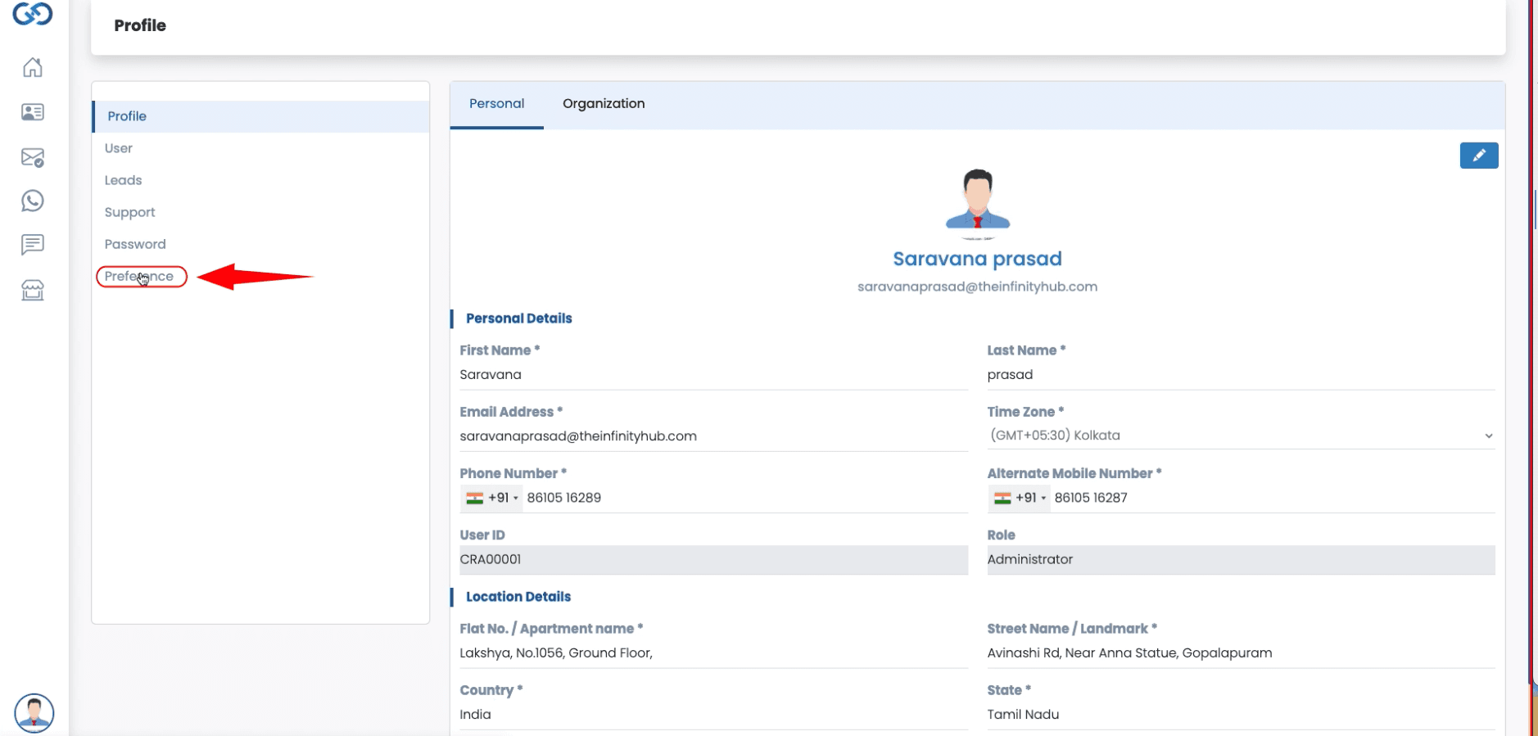Click the blue pencil edit button

1478,156
